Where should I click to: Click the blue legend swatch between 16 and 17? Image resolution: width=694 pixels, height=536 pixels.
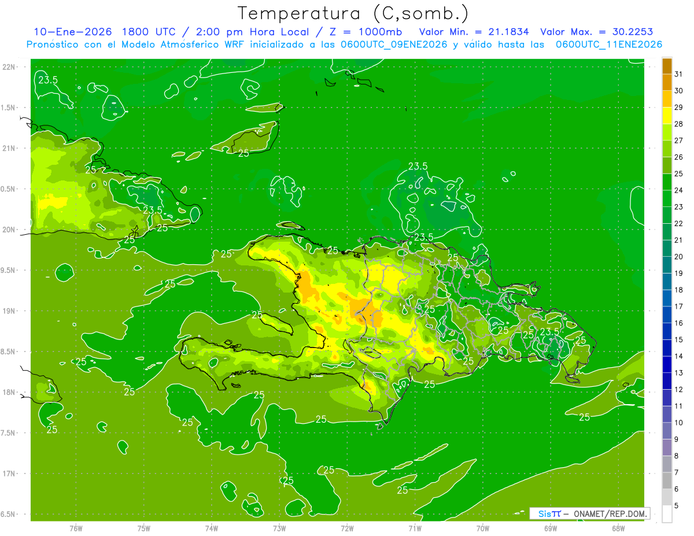(x=667, y=315)
